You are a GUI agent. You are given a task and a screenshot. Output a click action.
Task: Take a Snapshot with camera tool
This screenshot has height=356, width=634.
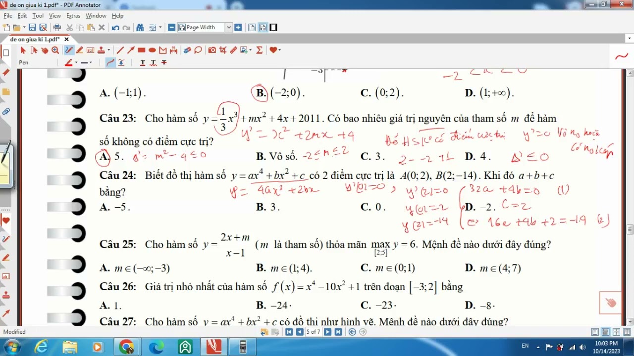(212, 50)
